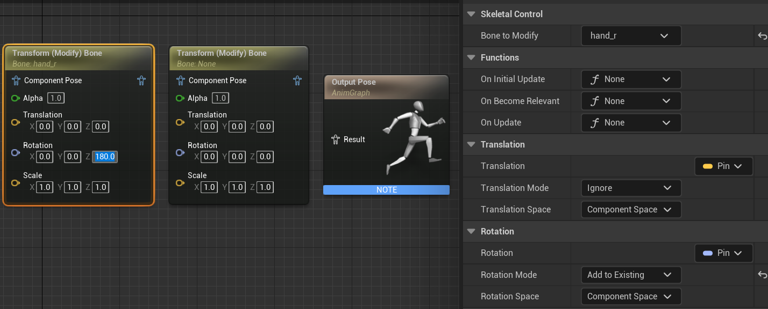Click Translation X field on hand_r node
Image resolution: width=768 pixels, height=309 pixels.
pos(45,127)
